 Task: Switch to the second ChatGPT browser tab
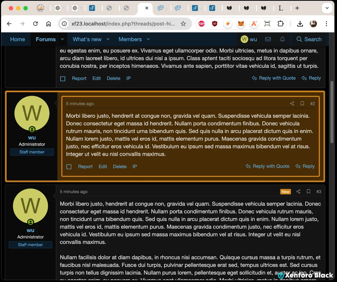coord(75,8)
